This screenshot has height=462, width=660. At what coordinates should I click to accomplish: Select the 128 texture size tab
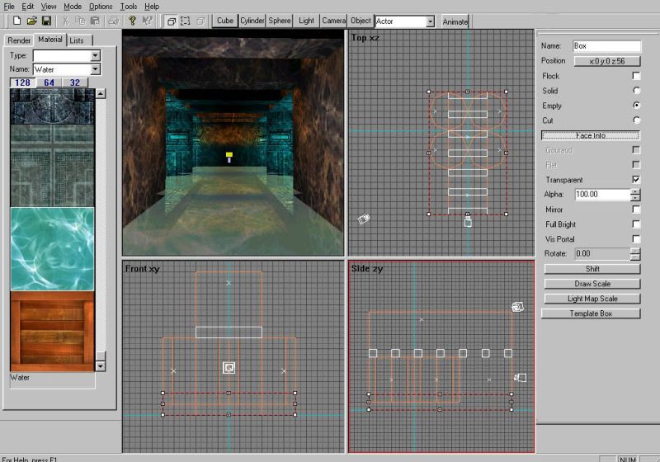[x=23, y=82]
